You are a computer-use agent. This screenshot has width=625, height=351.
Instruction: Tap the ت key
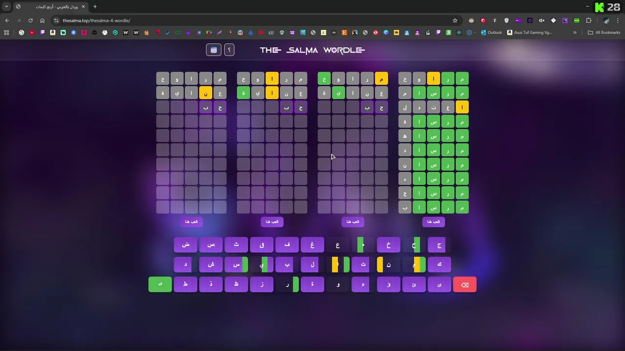pos(363,265)
